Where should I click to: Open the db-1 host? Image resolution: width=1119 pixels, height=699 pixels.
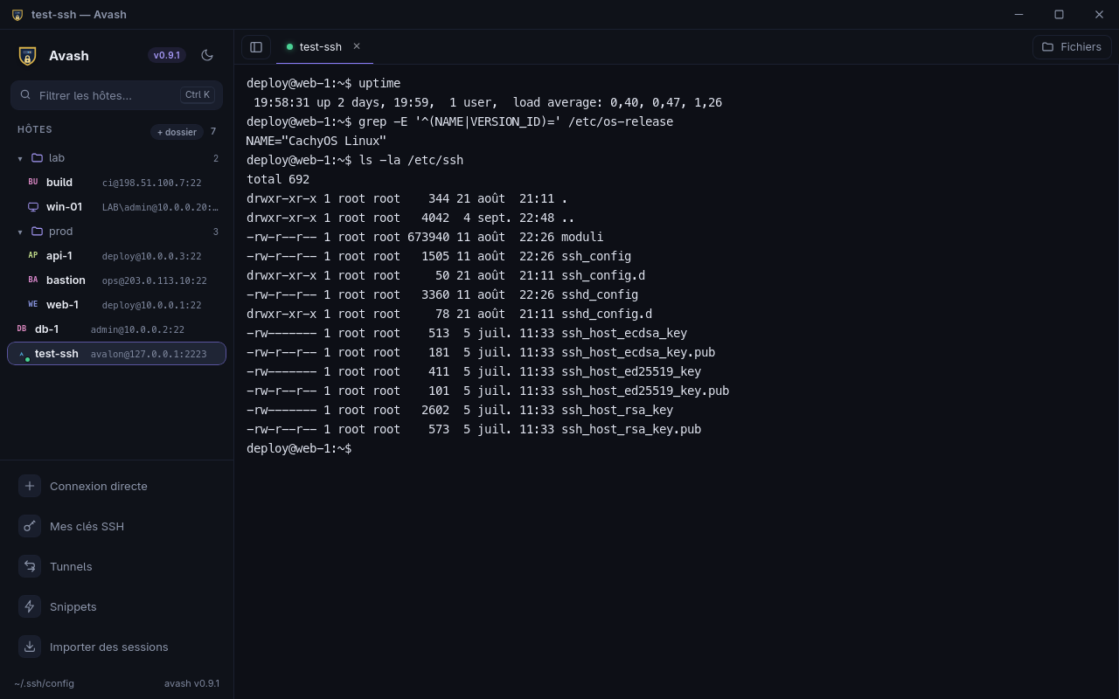pyautogui.click(x=116, y=329)
